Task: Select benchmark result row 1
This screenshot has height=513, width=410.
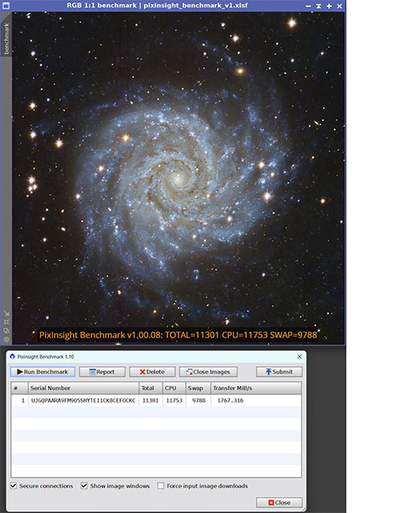Action: [156, 401]
